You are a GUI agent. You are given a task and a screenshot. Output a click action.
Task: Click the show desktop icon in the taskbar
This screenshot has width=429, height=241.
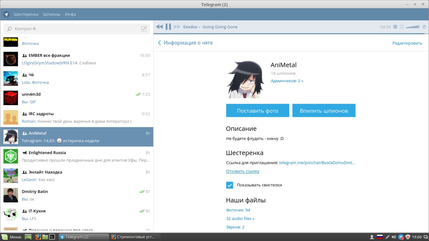(x=28, y=237)
